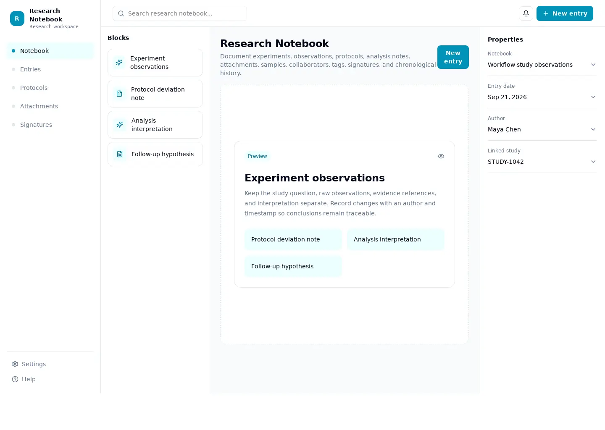Click the Research Notebook page title
This screenshot has width=605, height=430.
point(274,44)
